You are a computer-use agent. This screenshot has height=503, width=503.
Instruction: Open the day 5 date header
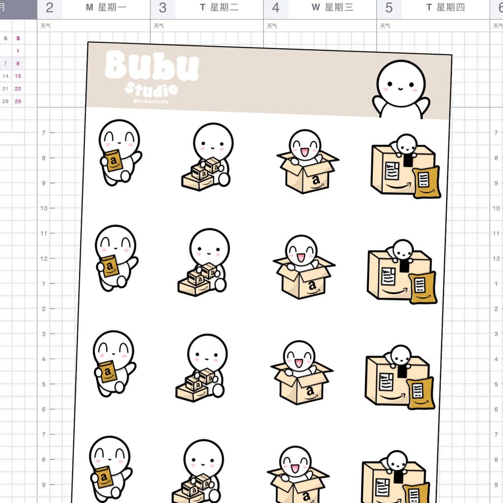coord(389,8)
